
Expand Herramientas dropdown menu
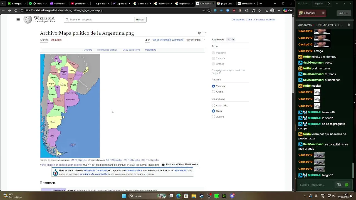[195, 40]
